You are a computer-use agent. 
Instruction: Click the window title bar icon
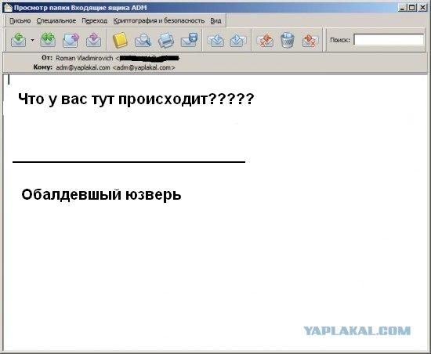click(x=9, y=7)
